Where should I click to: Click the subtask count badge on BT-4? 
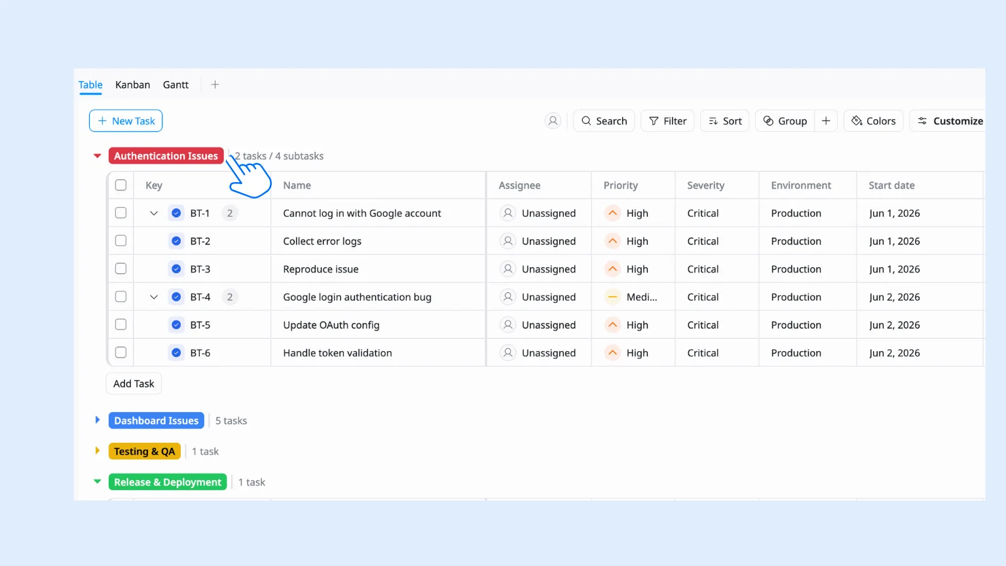[x=230, y=297]
